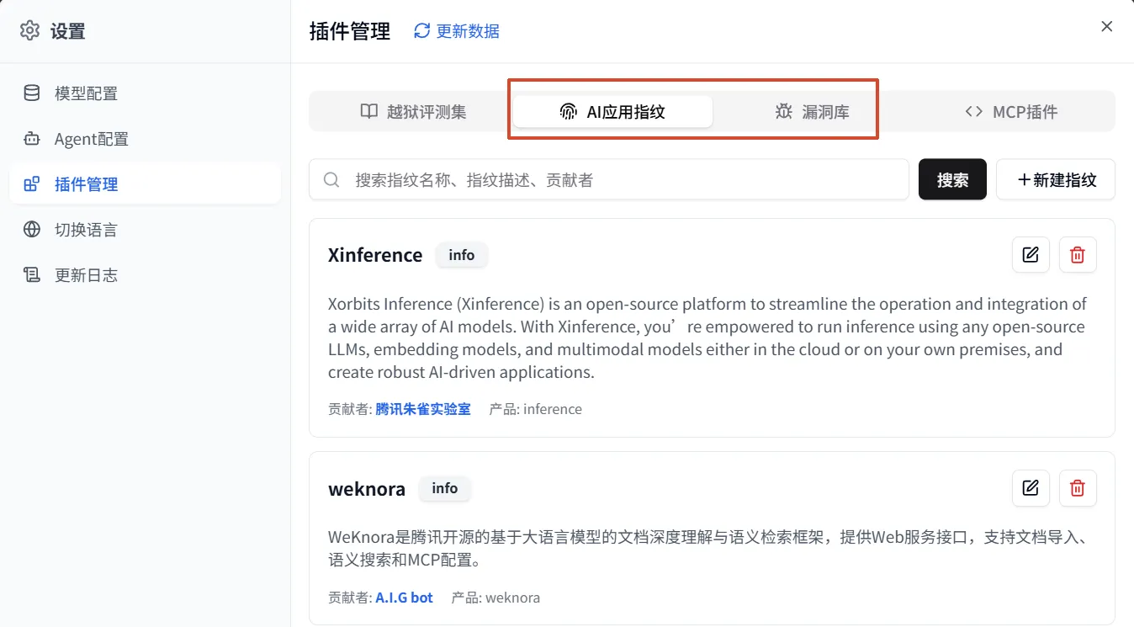Screen dimensions: 1134x627
Task: Delete the weknora fingerprint via trash icon
Action: click(1078, 488)
